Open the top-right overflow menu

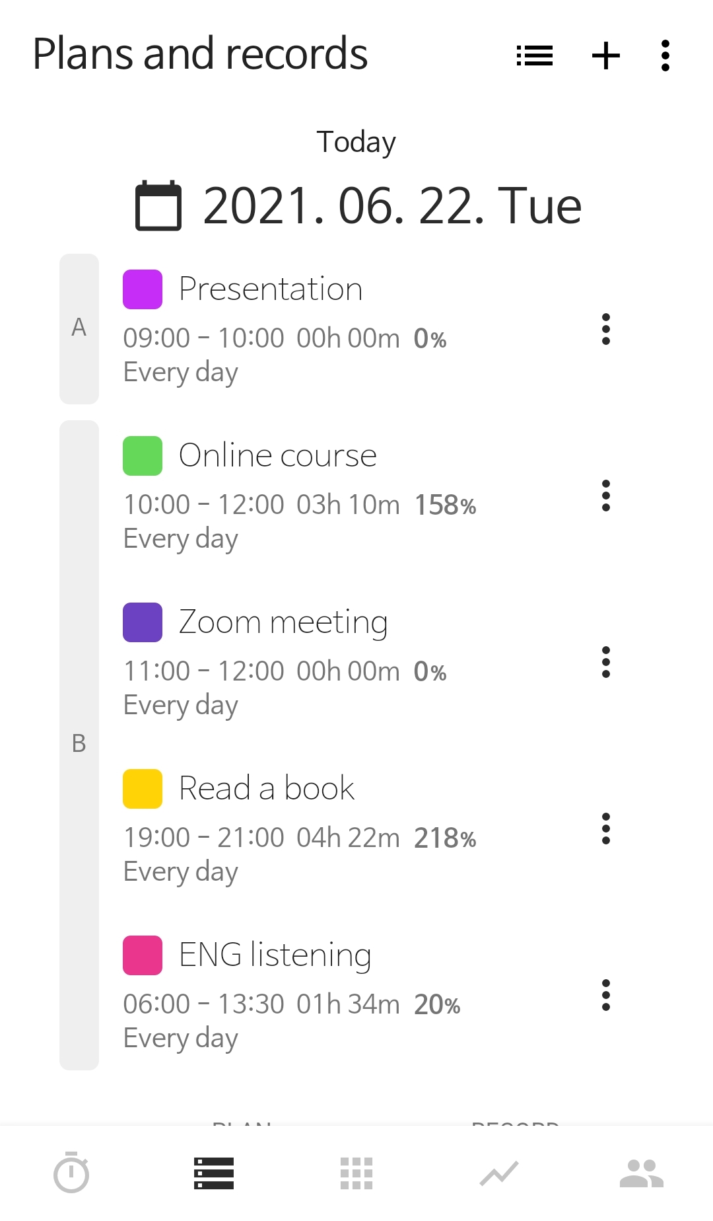point(665,55)
